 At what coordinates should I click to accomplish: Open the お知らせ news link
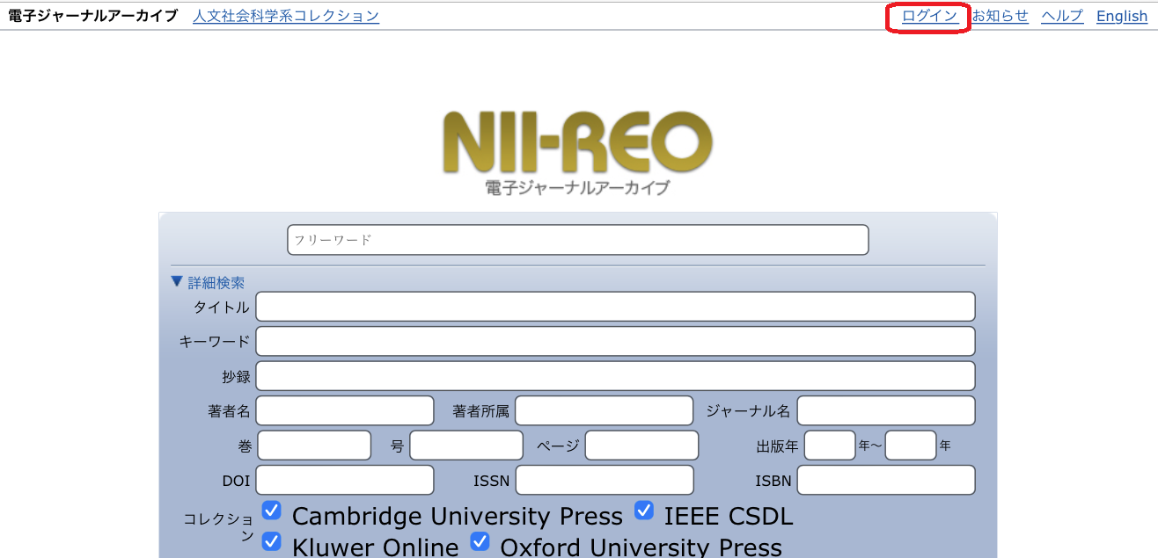[x=1000, y=16]
